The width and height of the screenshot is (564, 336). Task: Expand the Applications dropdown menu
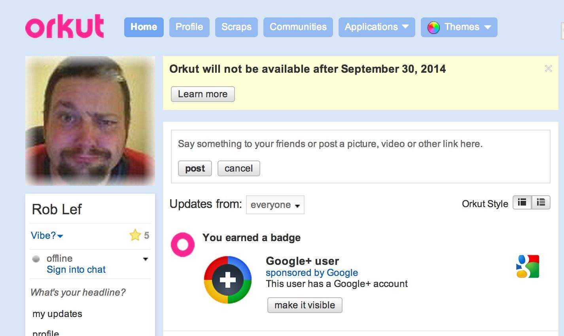click(377, 27)
